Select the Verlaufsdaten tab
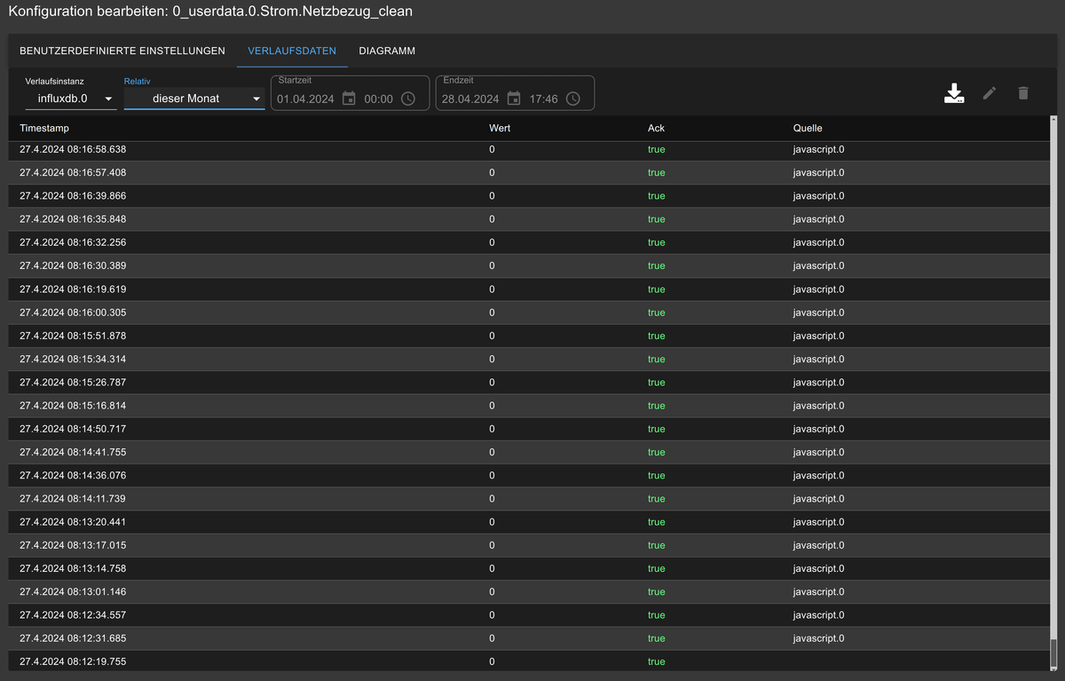The height and width of the screenshot is (681, 1065). point(292,51)
